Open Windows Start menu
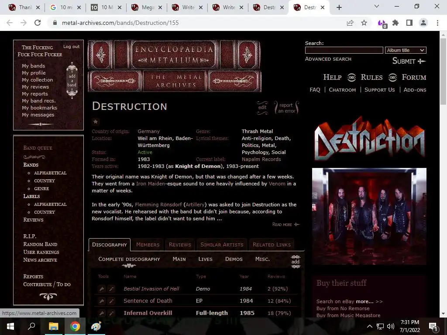This screenshot has height=335, width=447. (x=10, y=326)
